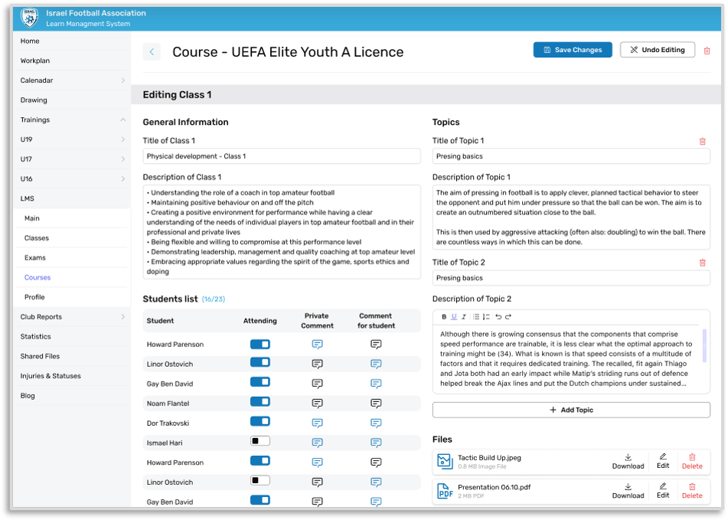Click the LMS sidebar heading

28,198
